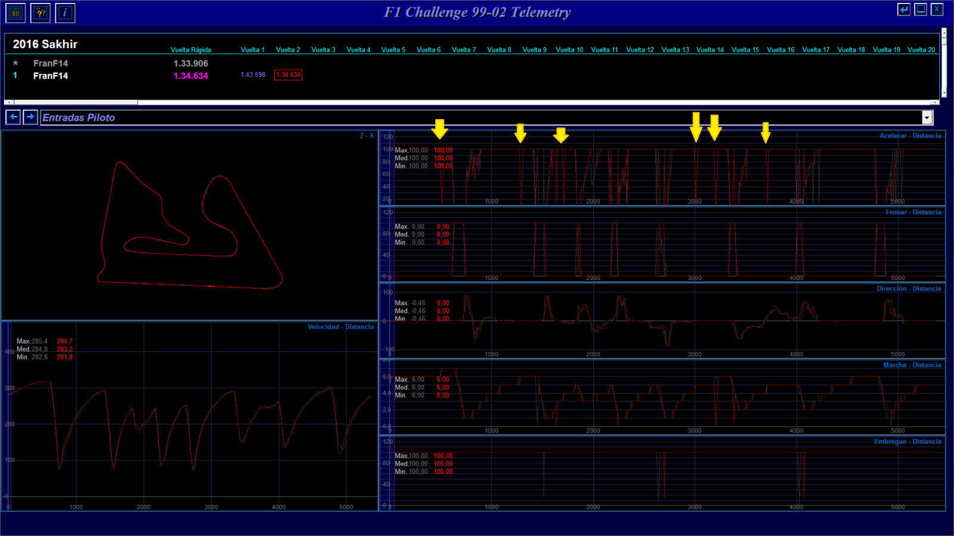The image size is (954, 536).
Task: Click the lap table vertical scrollbar down arrow
Action: 944,93
